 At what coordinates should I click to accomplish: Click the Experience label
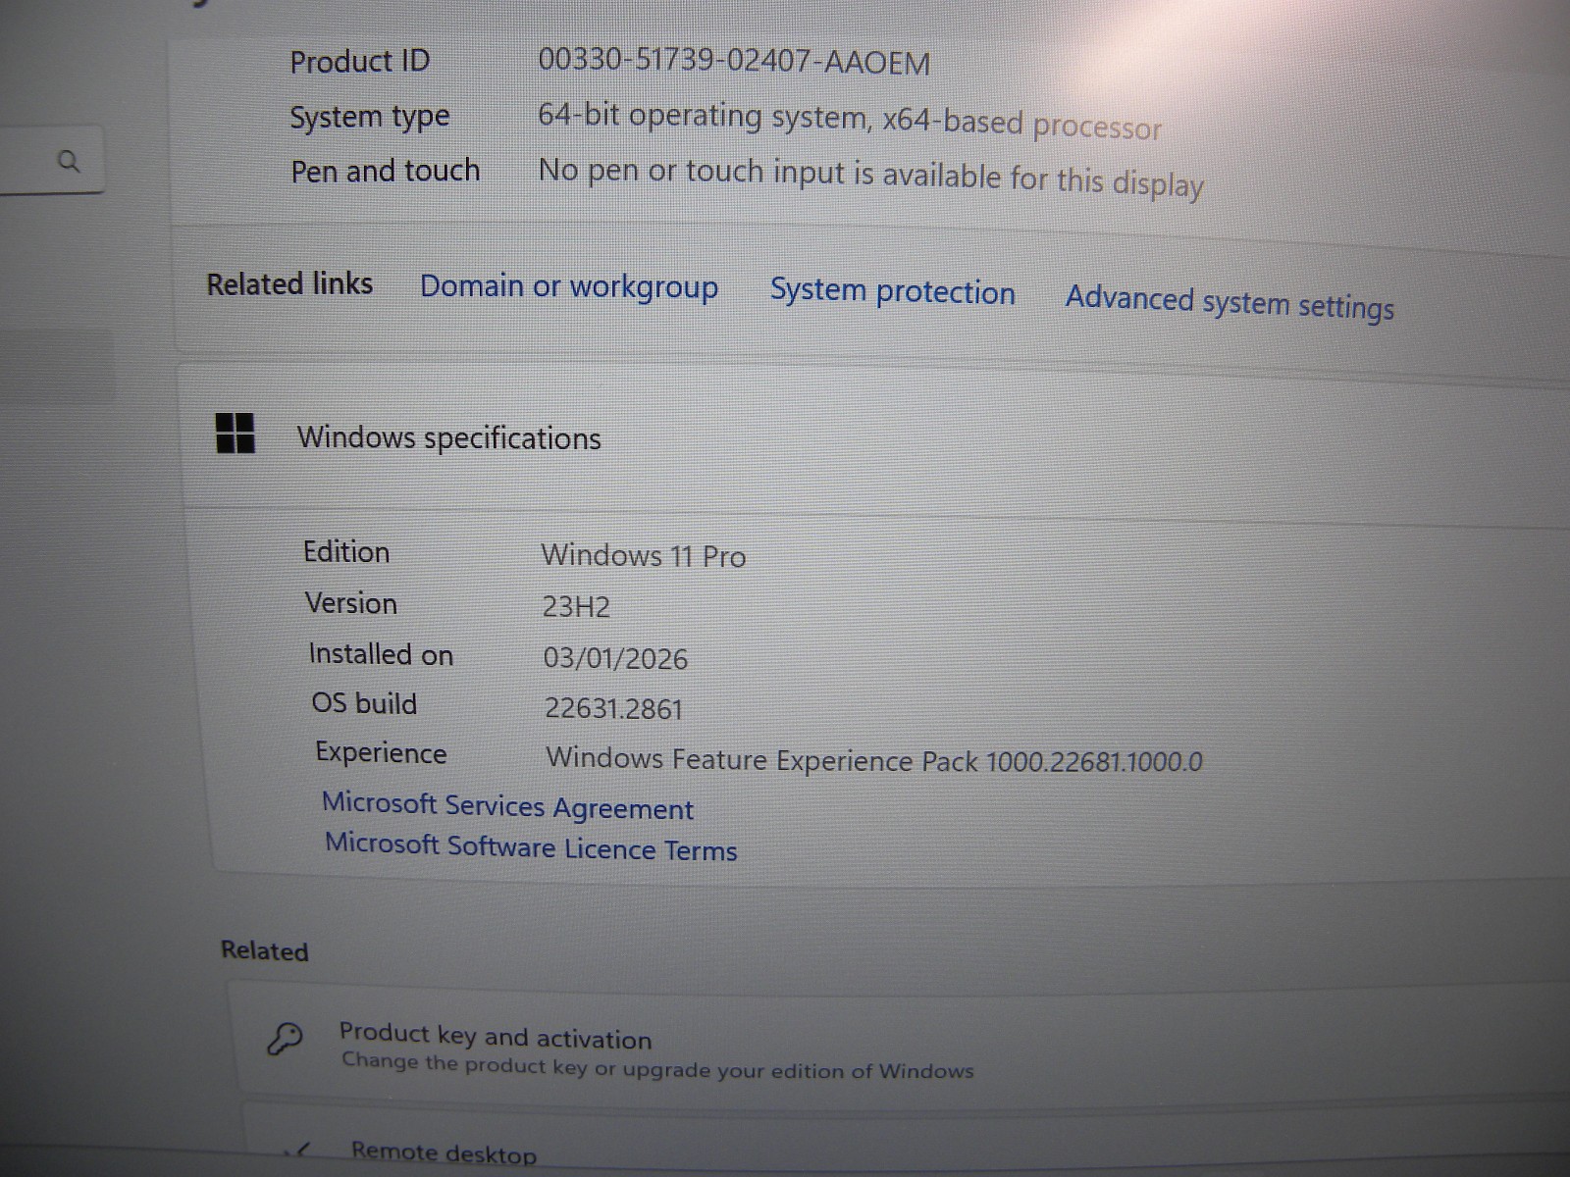[381, 753]
